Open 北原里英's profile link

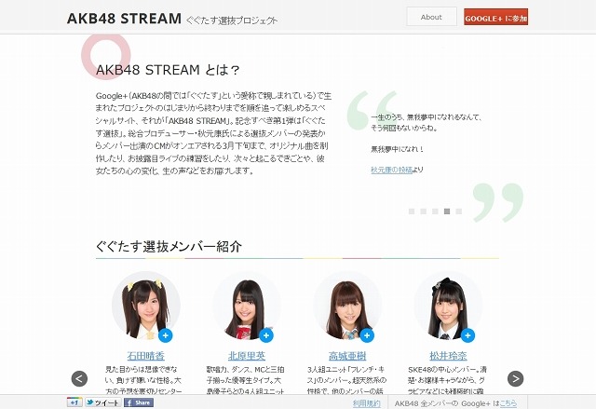click(x=246, y=356)
